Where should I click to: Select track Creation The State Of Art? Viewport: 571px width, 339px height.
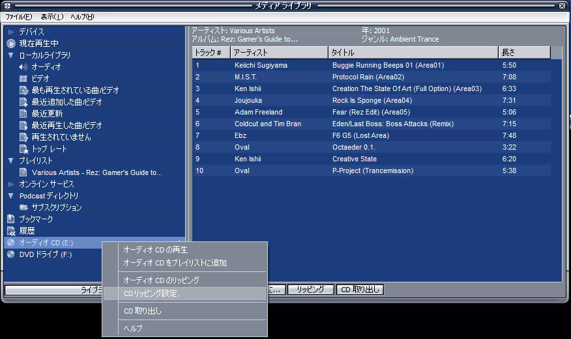407,88
